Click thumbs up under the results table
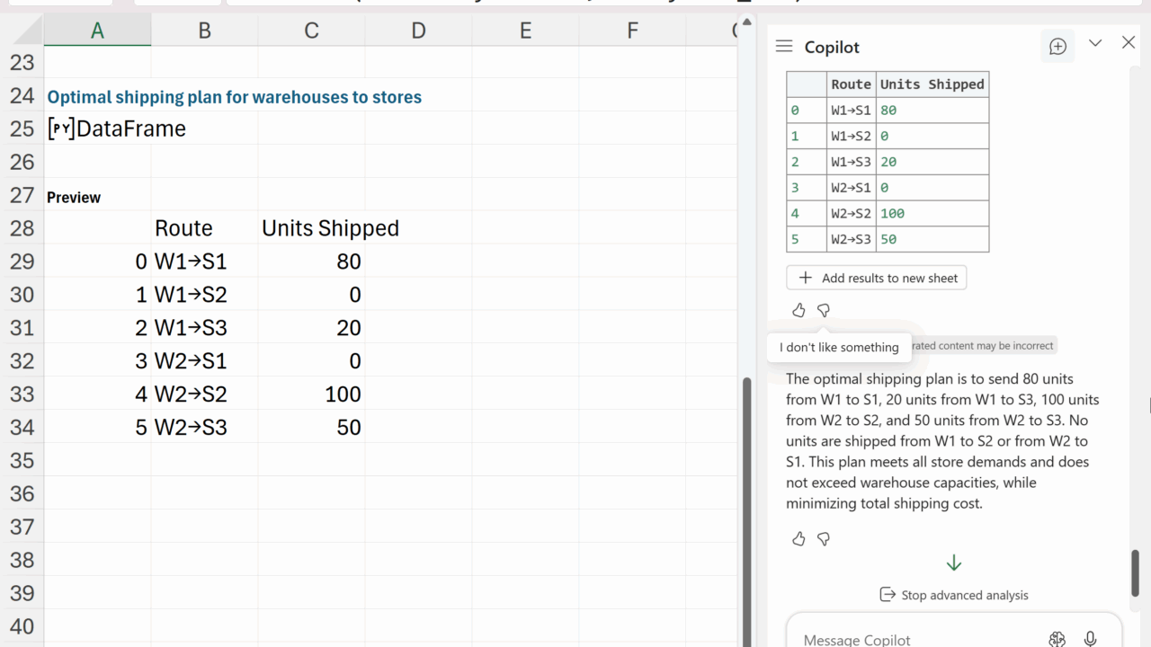Screen dimensions: 1151x647 (799, 310)
